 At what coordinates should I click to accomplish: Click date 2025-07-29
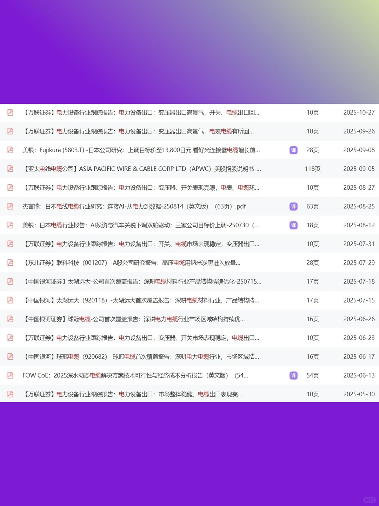(x=359, y=263)
